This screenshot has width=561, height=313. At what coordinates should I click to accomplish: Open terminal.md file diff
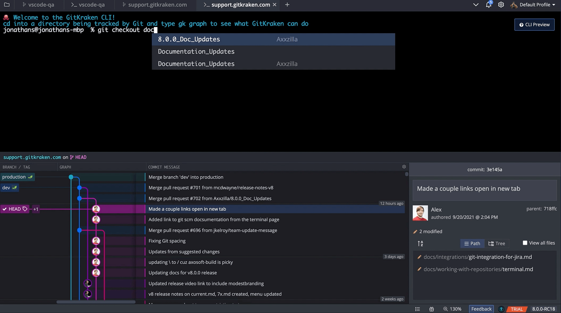point(478,269)
